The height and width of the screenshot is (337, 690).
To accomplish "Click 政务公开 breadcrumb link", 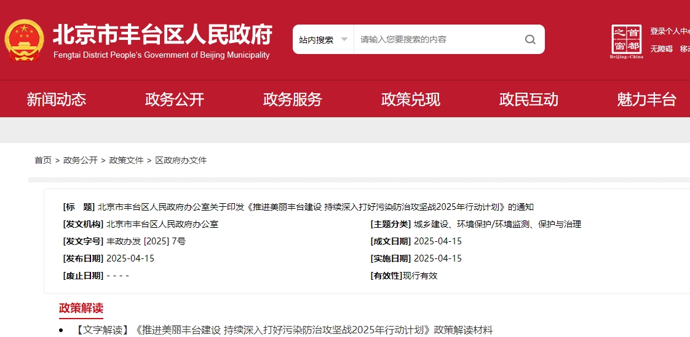I will click(81, 160).
